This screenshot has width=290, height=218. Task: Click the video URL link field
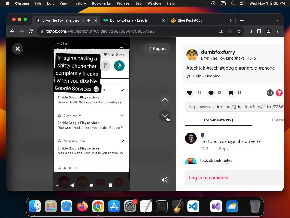click(234, 107)
